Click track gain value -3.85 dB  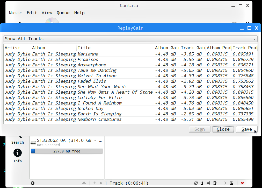pos(191,54)
